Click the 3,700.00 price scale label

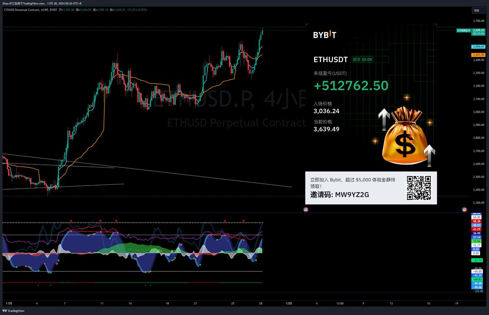(478, 21)
